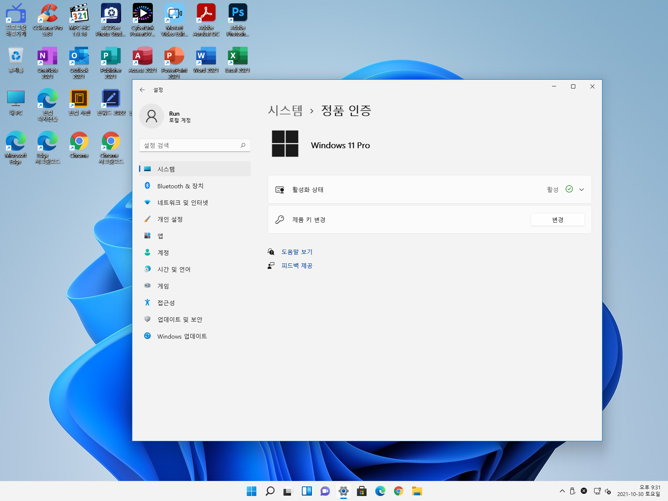Click the 제품 키 변경 row label
Viewport: 668px width, 501px height.
tap(309, 220)
